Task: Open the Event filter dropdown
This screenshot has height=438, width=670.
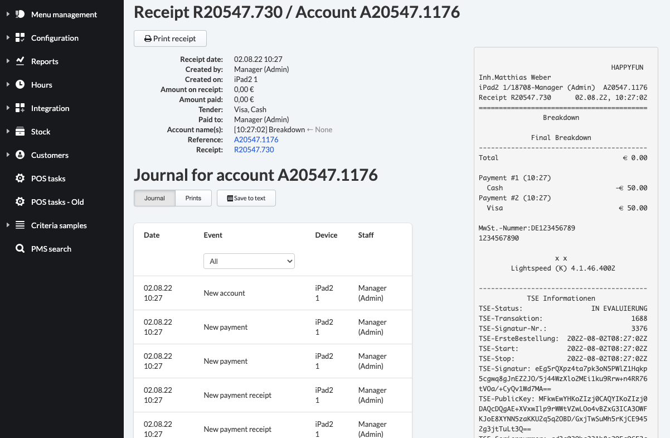Action: click(249, 261)
